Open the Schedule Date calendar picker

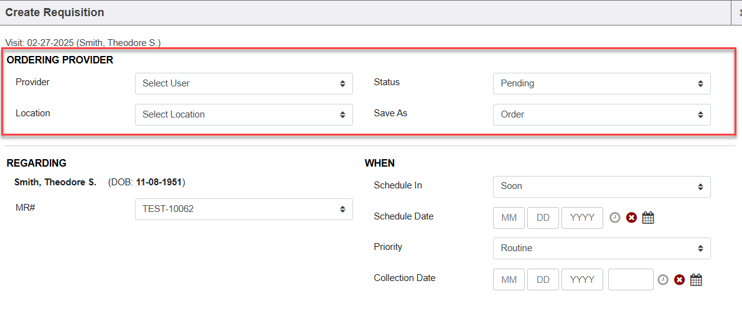(648, 218)
